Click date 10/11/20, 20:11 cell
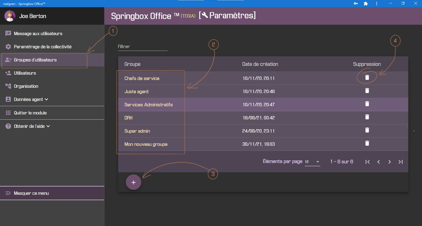422x226 pixels. [x=258, y=78]
